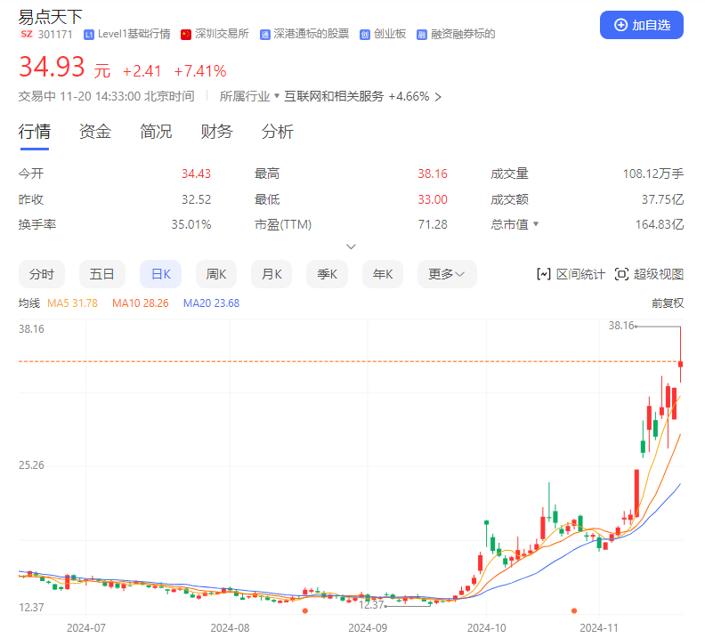This screenshot has width=705, height=638.
Task: Click the 创业板 tag icon
Action: [365, 35]
